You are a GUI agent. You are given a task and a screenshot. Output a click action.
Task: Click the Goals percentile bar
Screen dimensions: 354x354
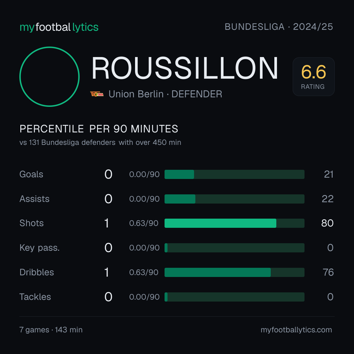click(x=234, y=174)
